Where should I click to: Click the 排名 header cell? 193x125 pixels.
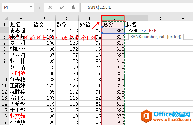tap(136, 24)
